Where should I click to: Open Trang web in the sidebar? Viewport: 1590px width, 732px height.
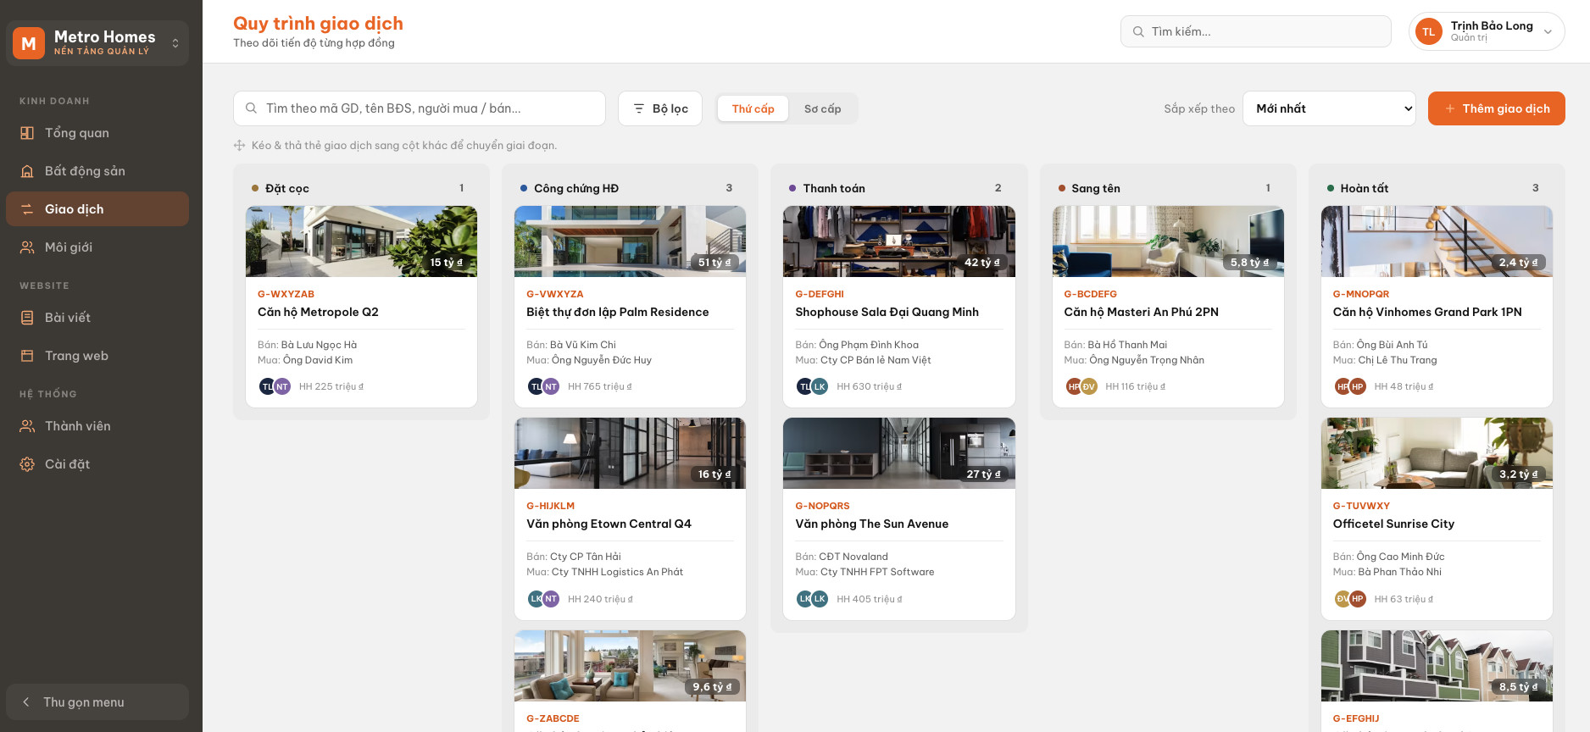(x=97, y=356)
